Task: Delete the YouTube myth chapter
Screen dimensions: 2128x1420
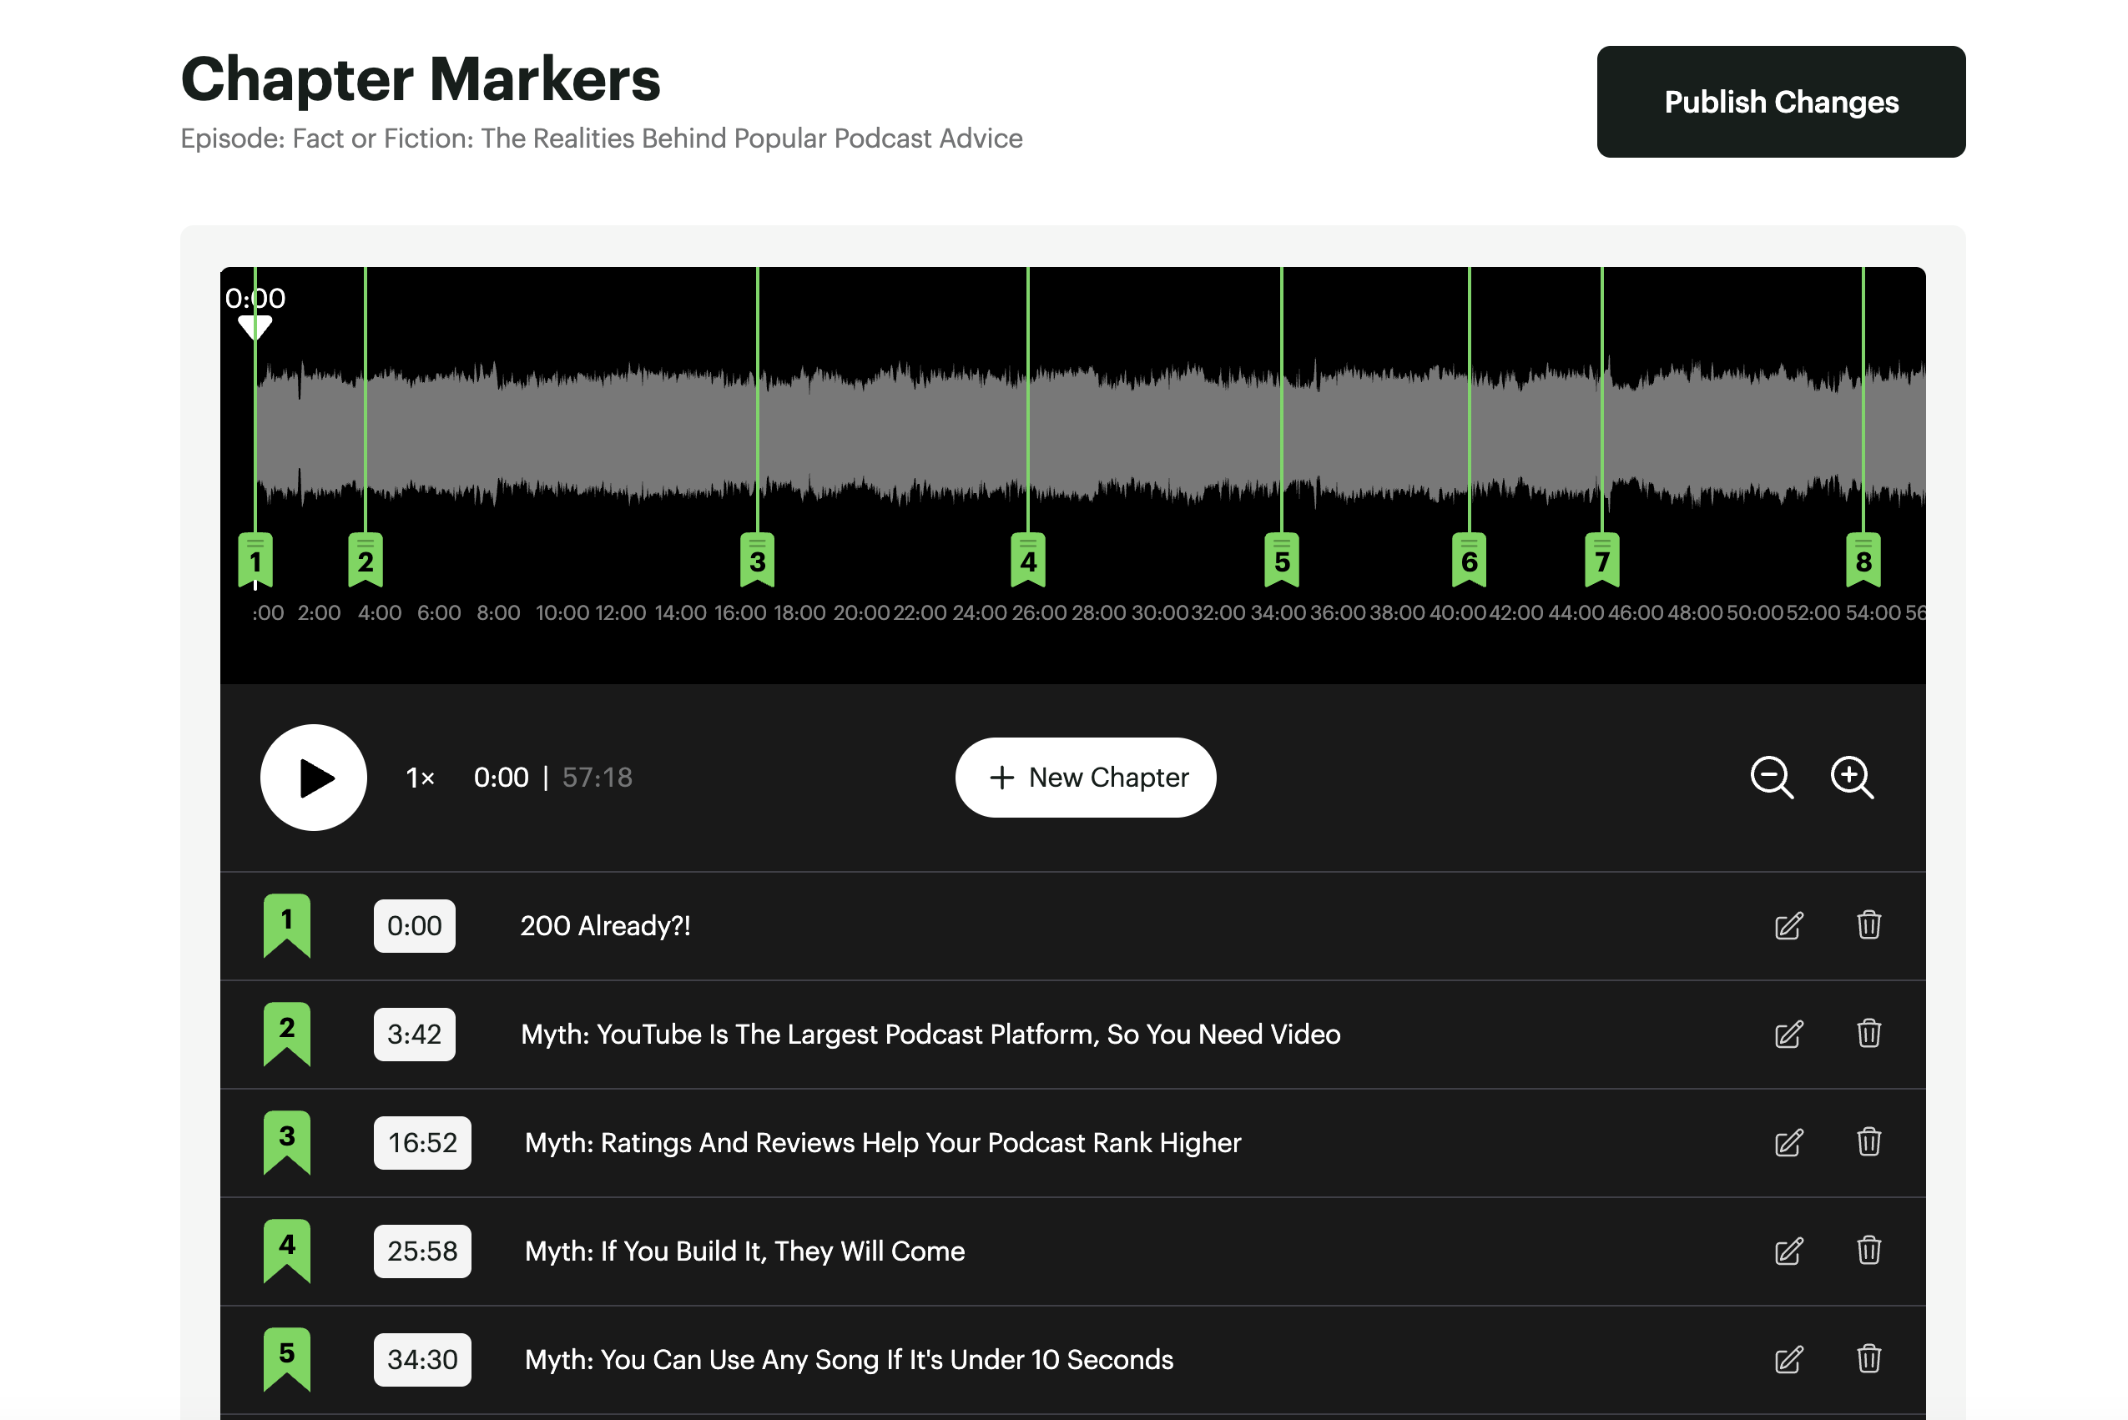Action: point(1868,1035)
